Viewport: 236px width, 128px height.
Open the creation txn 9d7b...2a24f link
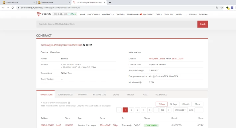177,59
